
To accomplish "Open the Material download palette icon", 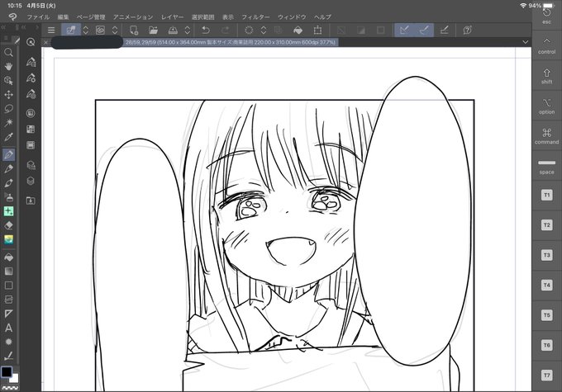I will tap(31, 201).
